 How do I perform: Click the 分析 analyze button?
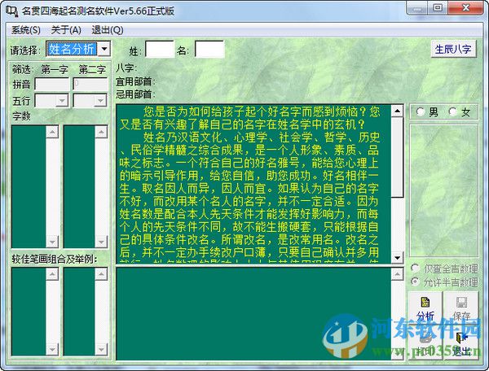[x=425, y=308]
